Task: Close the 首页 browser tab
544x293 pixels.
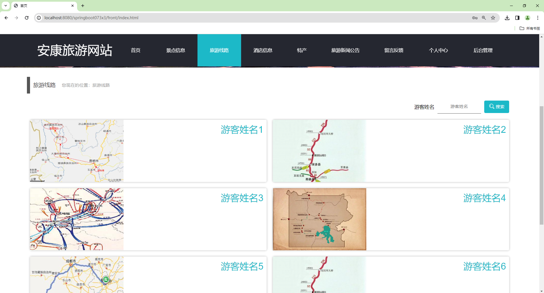Action: coord(73,6)
